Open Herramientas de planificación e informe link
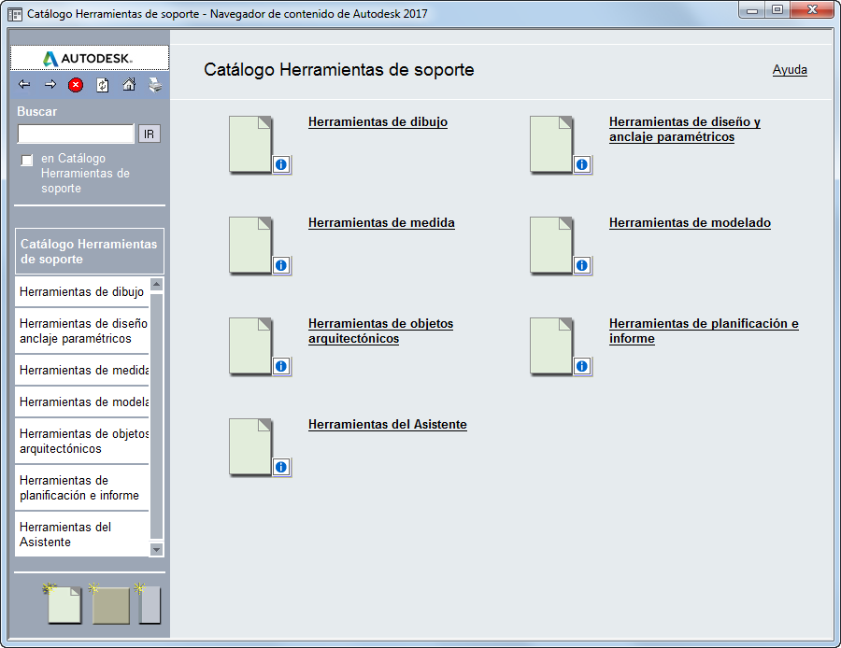This screenshot has width=841, height=648. click(704, 331)
